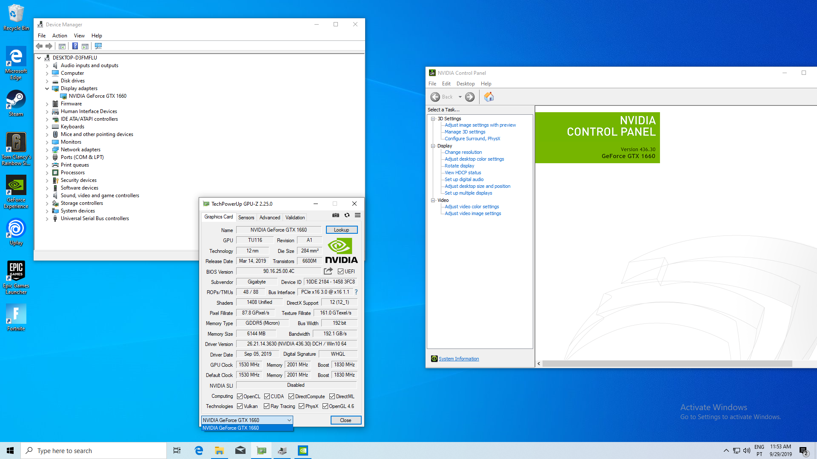Switch to Sensors tab in GPU-Z
Viewport: 817px width, 459px height.
tap(246, 218)
